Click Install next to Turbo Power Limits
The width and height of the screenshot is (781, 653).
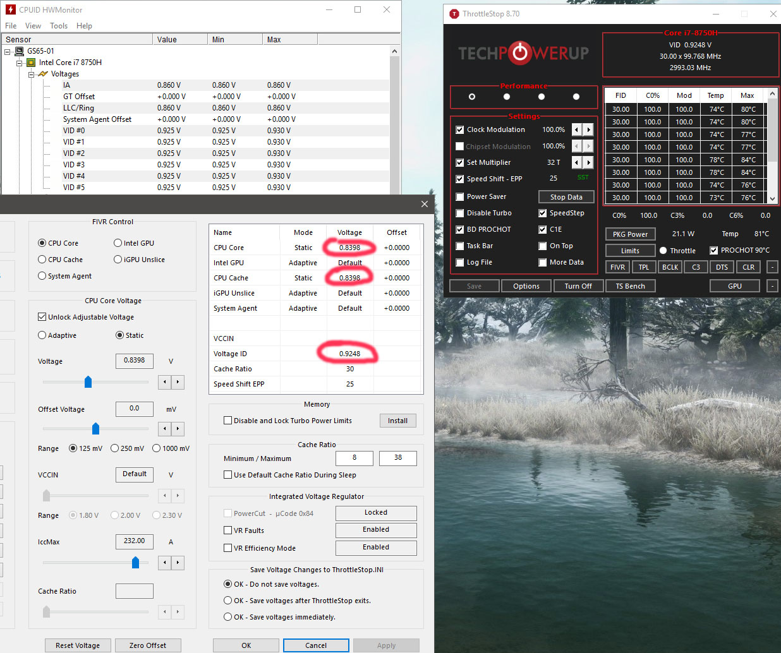[x=398, y=421]
